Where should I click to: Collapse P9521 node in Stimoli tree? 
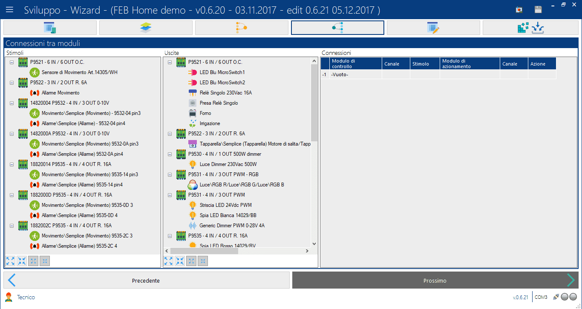pyautogui.click(x=12, y=62)
